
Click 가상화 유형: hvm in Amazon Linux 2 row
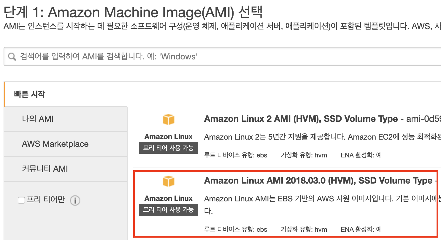(304, 155)
